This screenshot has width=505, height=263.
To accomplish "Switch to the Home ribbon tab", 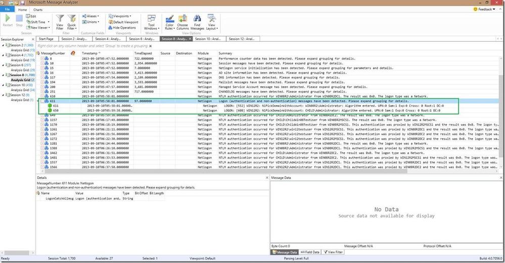I will coord(23,10).
